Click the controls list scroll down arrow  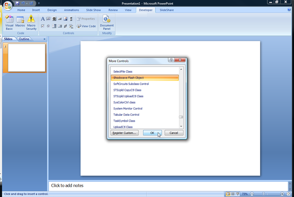[181, 126]
